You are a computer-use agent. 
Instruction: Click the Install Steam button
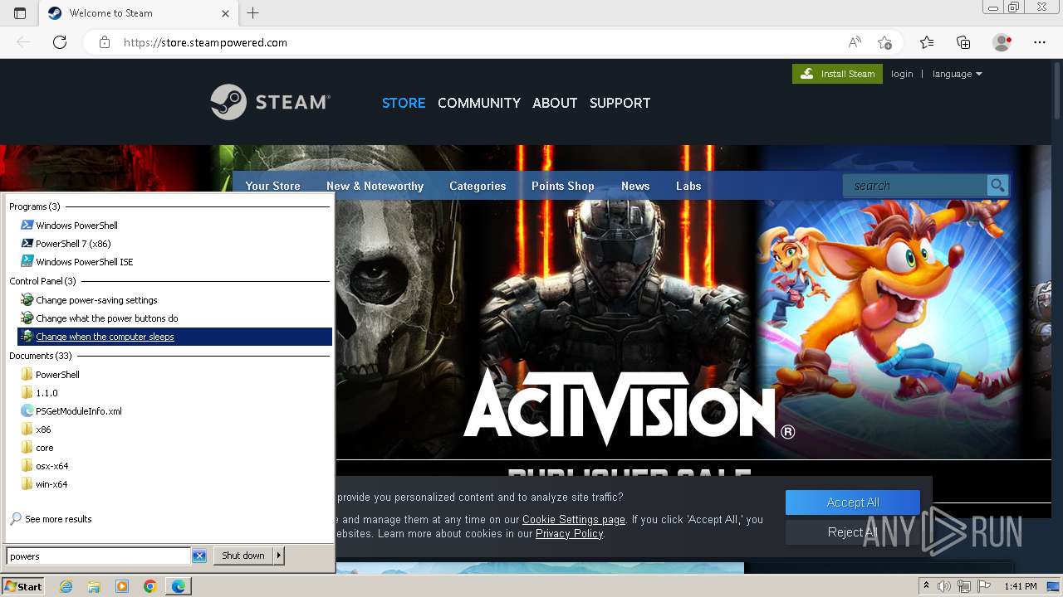(837, 74)
